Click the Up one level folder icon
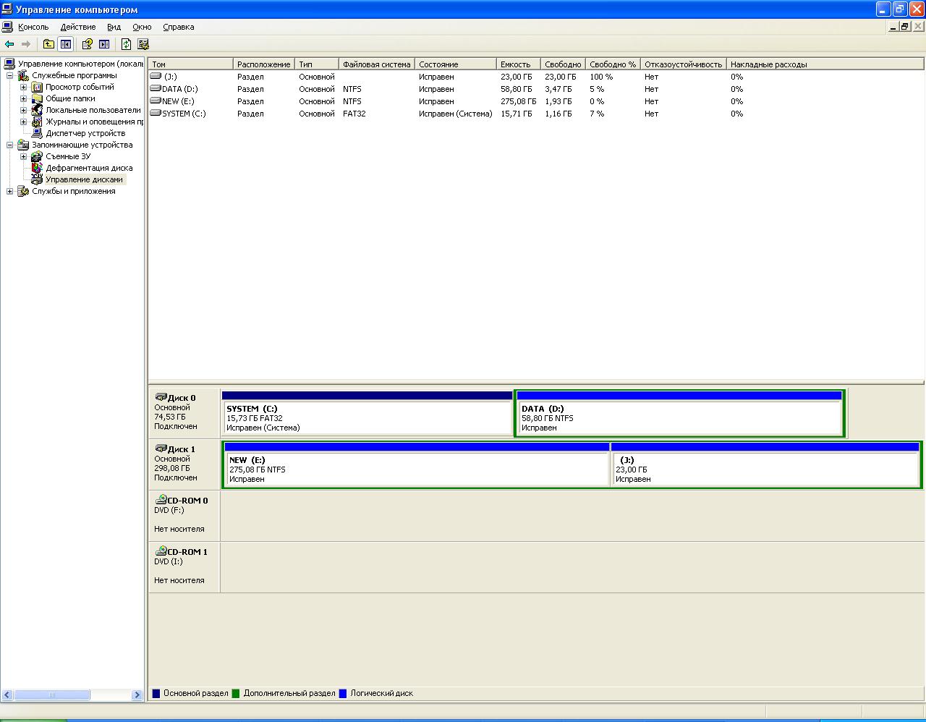This screenshot has width=926, height=722. click(48, 44)
